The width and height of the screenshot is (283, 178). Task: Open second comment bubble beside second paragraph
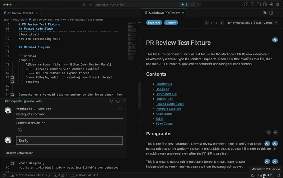pyautogui.click(x=275, y=161)
